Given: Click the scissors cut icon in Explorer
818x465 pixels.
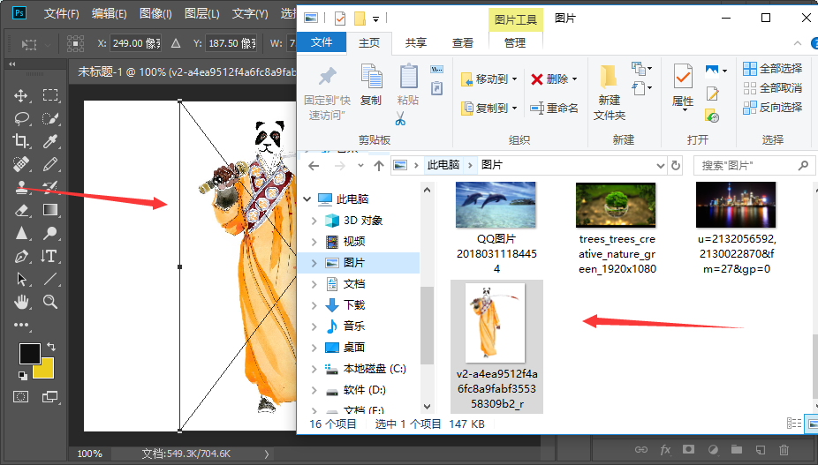Looking at the screenshot, I should click(x=400, y=119).
